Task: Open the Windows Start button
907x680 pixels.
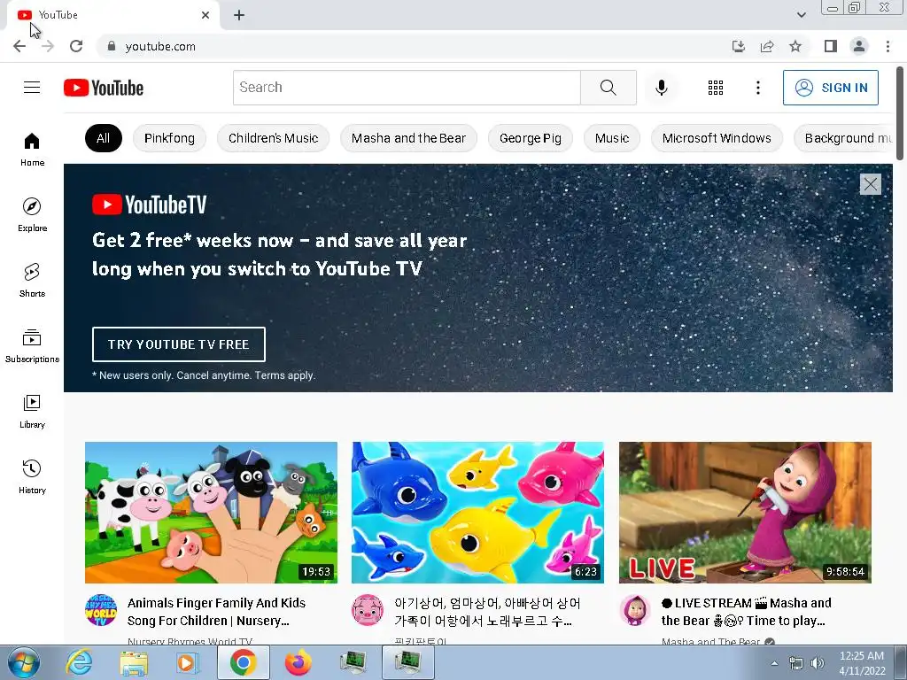Action: coord(23,662)
